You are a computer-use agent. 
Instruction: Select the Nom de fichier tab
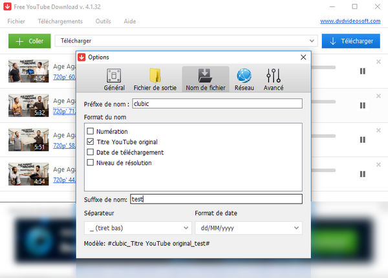click(206, 80)
